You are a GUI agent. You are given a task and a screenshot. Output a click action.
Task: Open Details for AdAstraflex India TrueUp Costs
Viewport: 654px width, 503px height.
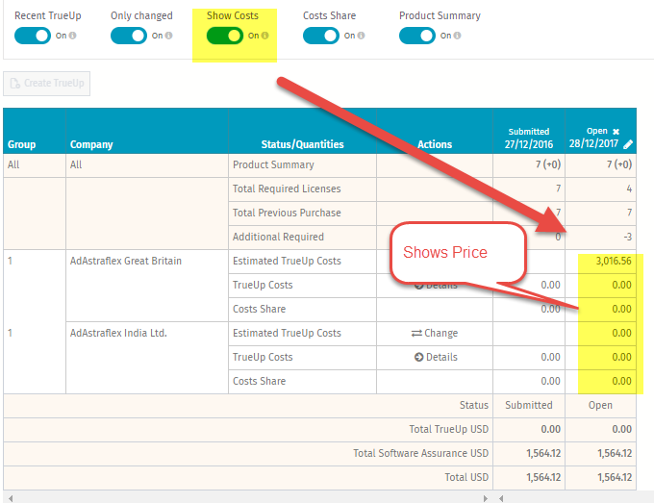point(435,358)
